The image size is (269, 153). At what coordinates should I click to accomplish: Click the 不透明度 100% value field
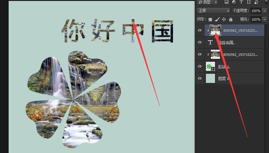pyautogui.click(x=256, y=11)
